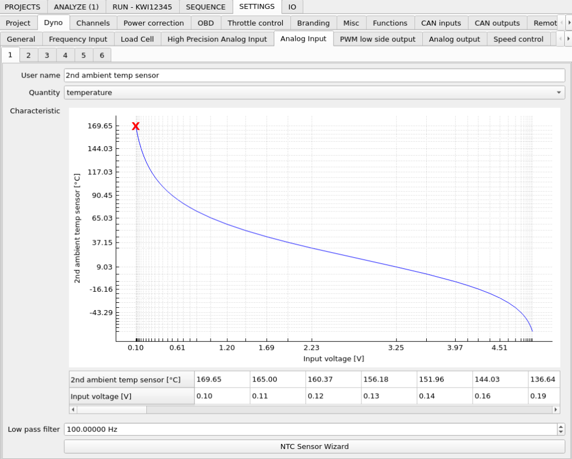
Task: Click the red X marker on the curve
Action: [x=136, y=126]
